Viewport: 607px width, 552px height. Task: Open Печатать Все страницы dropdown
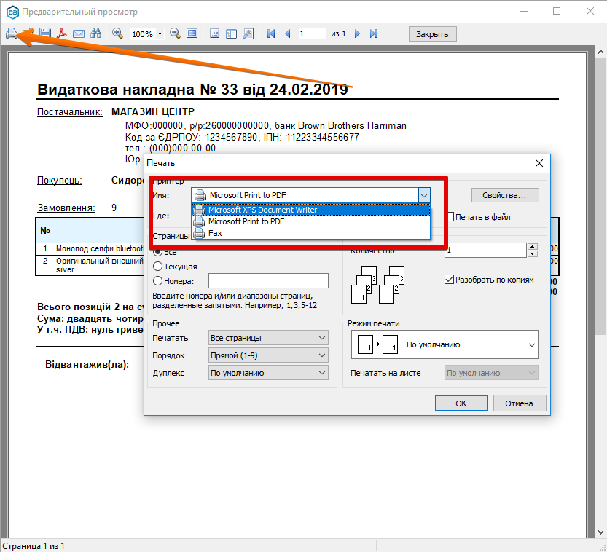point(268,338)
